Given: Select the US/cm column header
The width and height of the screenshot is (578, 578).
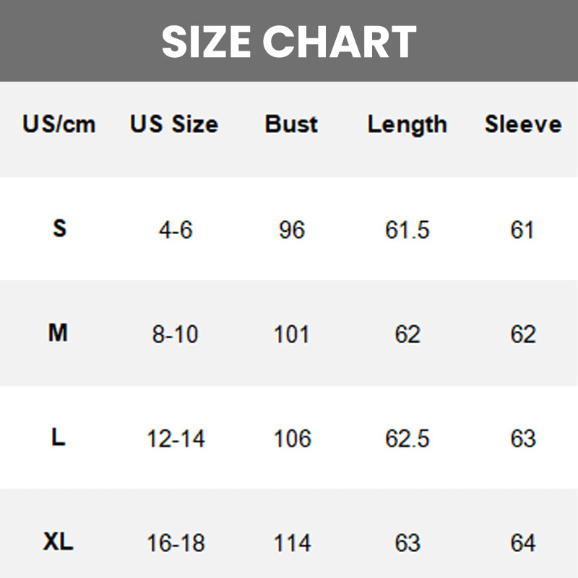Looking at the screenshot, I should [x=59, y=124].
